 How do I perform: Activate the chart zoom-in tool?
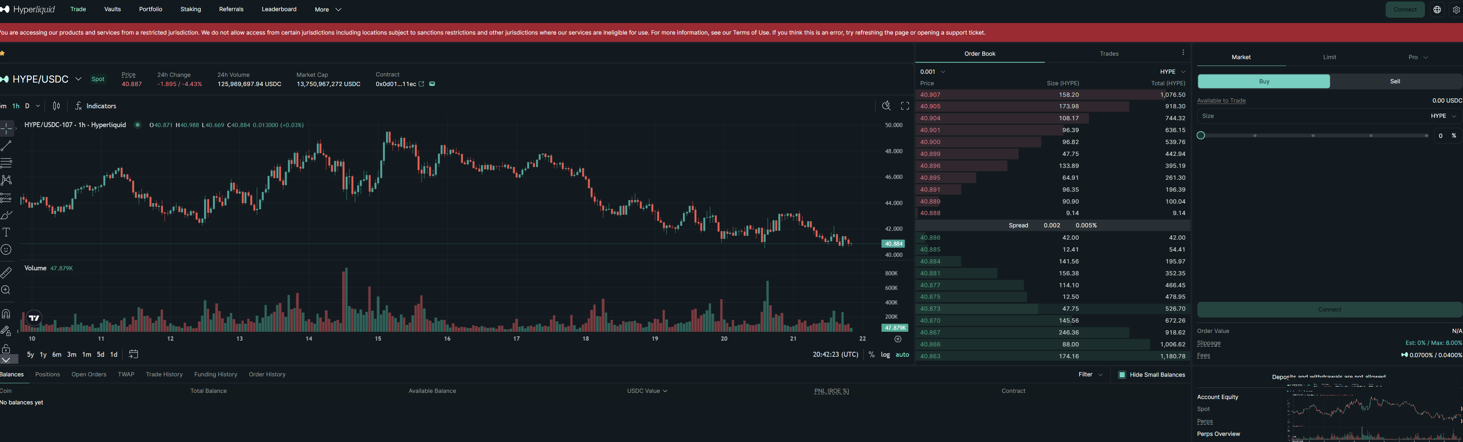point(6,290)
